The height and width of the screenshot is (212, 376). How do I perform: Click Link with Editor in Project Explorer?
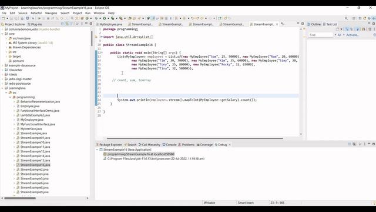[x=67, y=24]
